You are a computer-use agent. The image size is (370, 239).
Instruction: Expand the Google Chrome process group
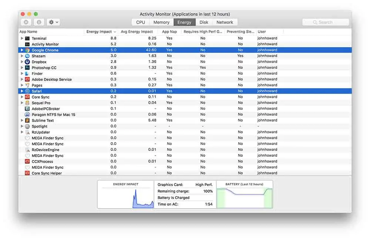[22, 50]
